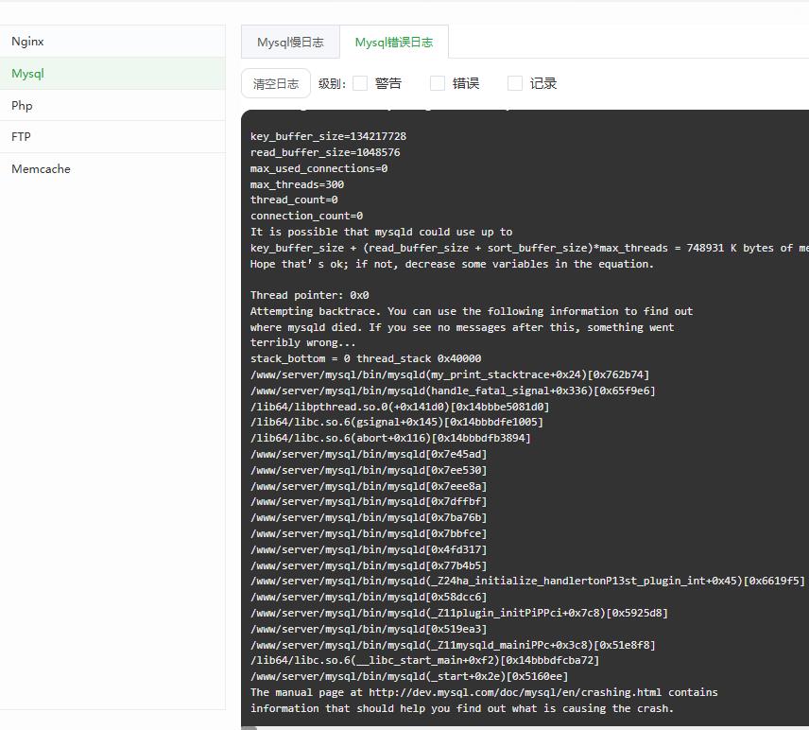Click the 清空日志 button
The width and height of the screenshot is (809, 730).
point(276,83)
